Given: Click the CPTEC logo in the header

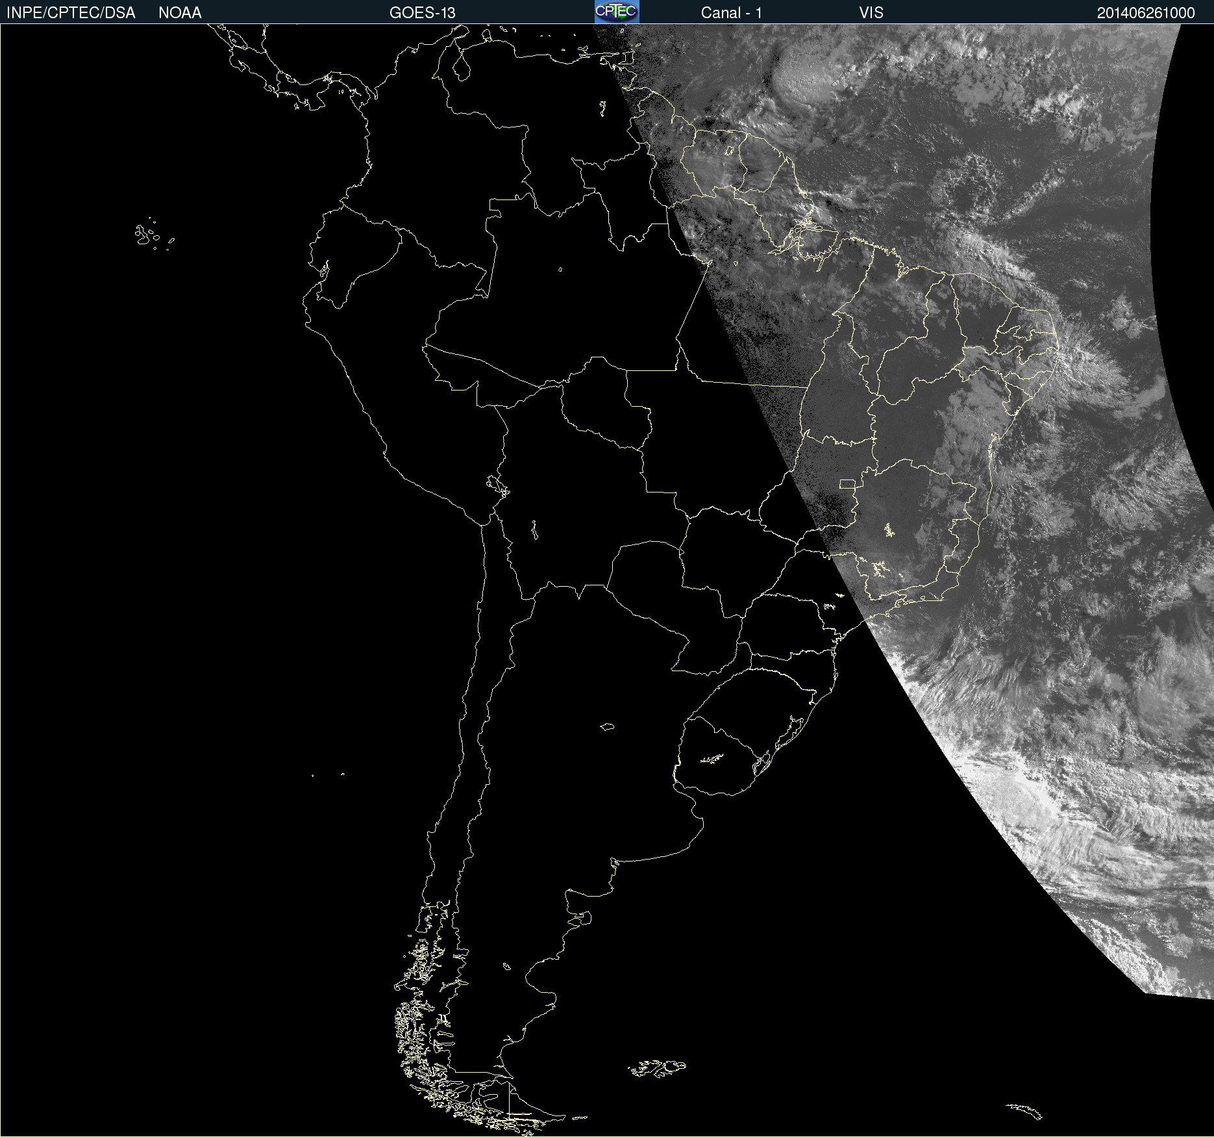Looking at the screenshot, I should click(616, 12).
